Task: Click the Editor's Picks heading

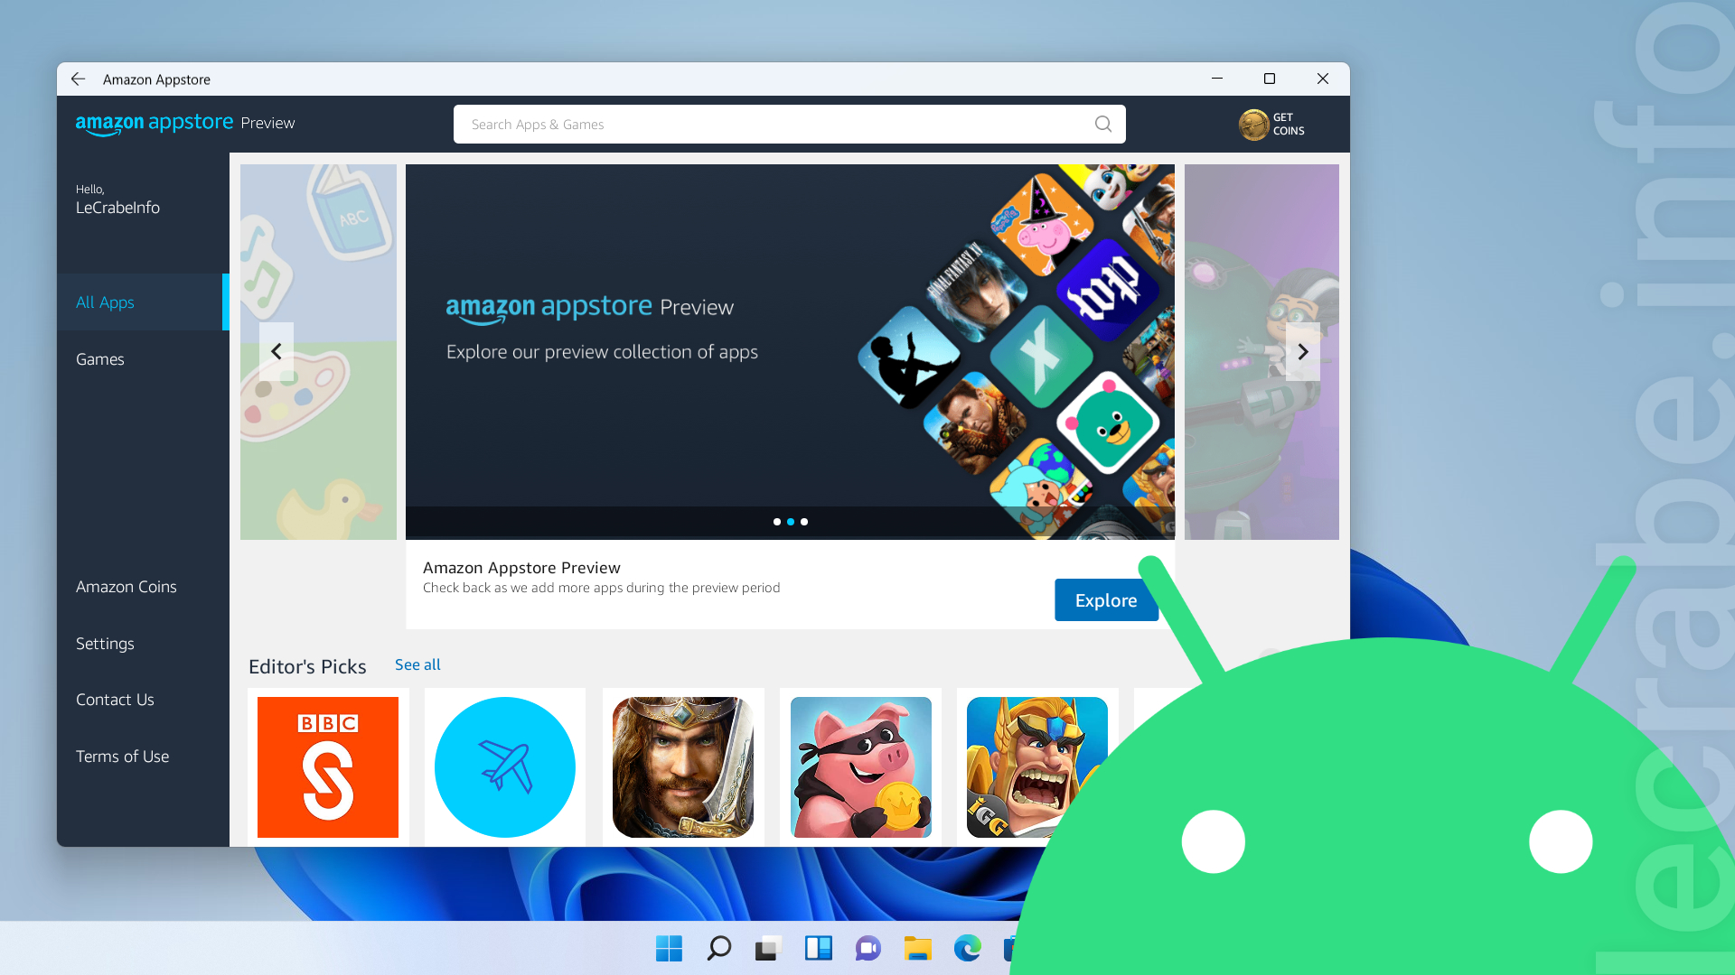Action: coord(307,666)
